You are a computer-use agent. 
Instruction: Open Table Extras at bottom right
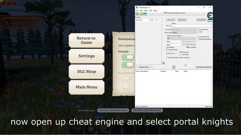pos(209,106)
